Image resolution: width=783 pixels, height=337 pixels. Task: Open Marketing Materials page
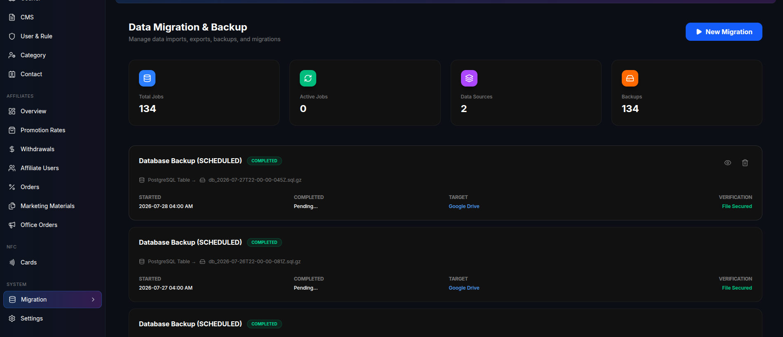(x=53, y=206)
